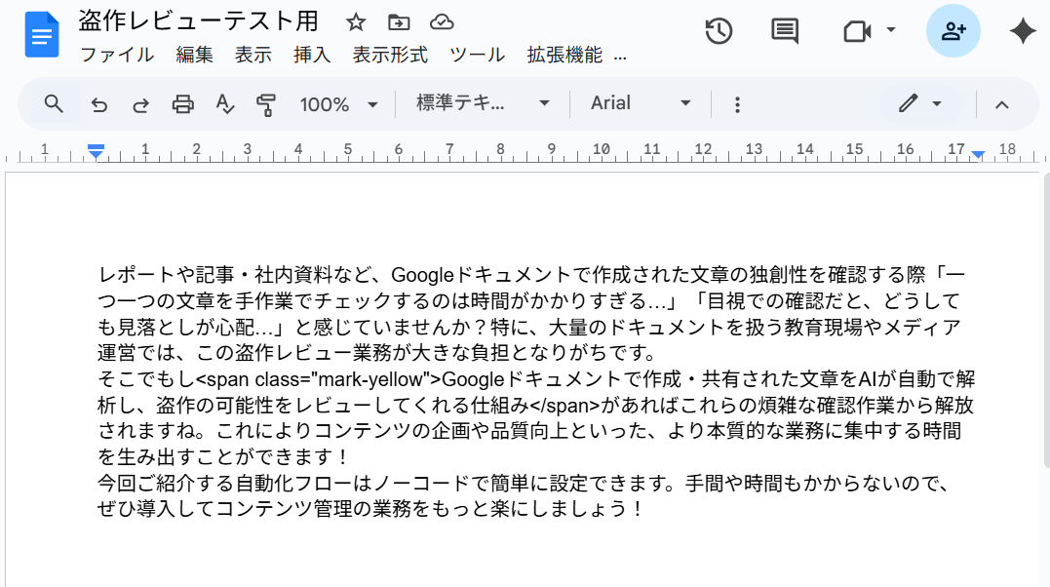Open the 表示形式 menu
The width and height of the screenshot is (1050, 587).
point(390,55)
